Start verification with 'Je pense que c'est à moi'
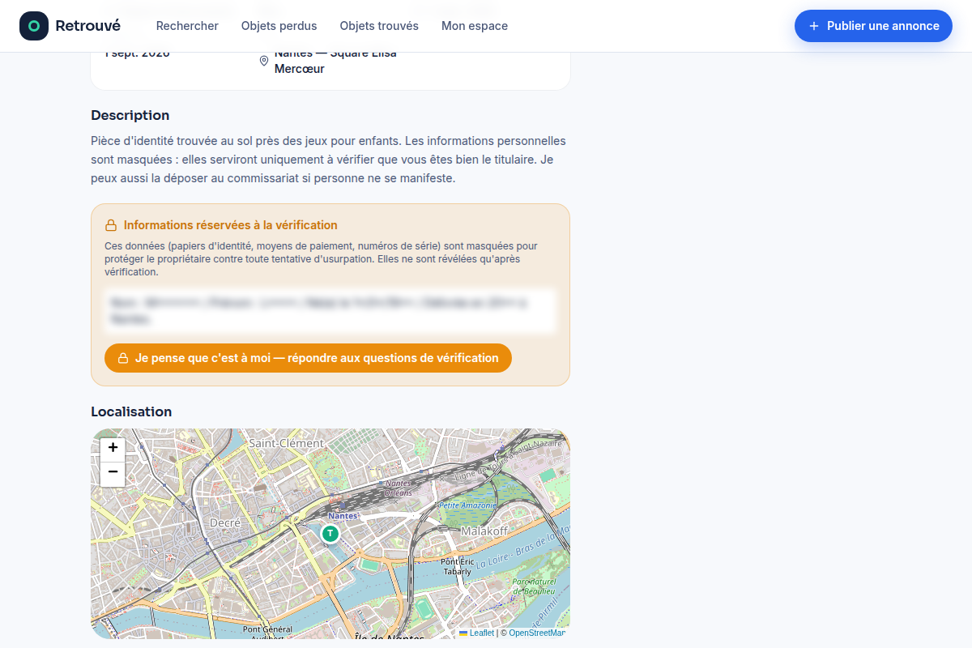Image resolution: width=972 pixels, height=648 pixels. tap(308, 358)
